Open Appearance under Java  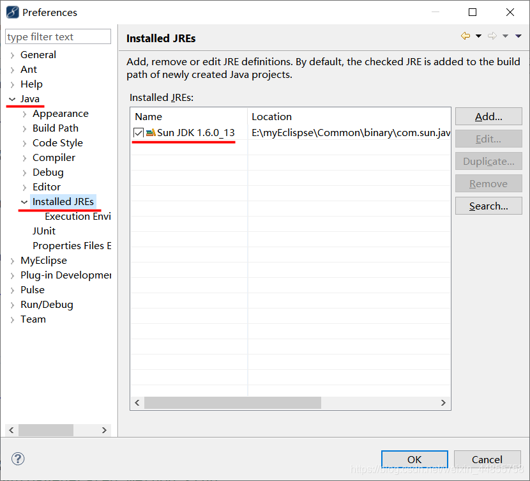[x=61, y=114]
